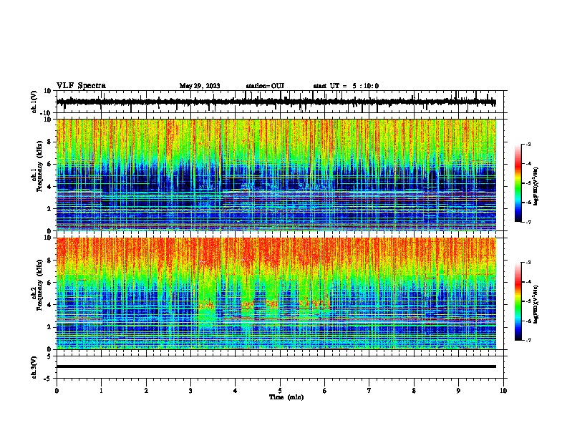Viewport: 567px width, 438px height.
Task: Select the date text "May 29, 2023"
Action: coord(200,86)
